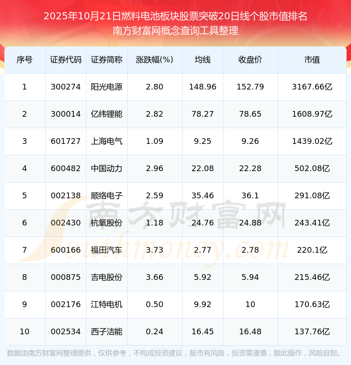Click the 市值 column header

pyautogui.click(x=312, y=60)
